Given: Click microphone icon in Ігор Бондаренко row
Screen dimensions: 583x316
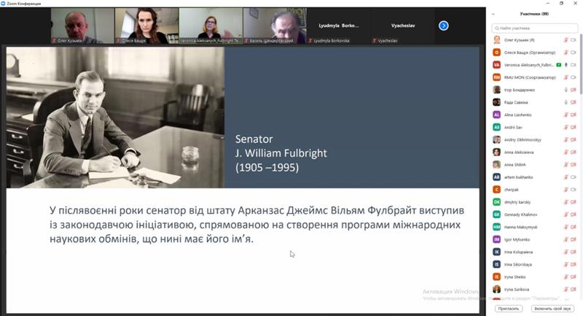Looking at the screenshot, I should (566, 90).
